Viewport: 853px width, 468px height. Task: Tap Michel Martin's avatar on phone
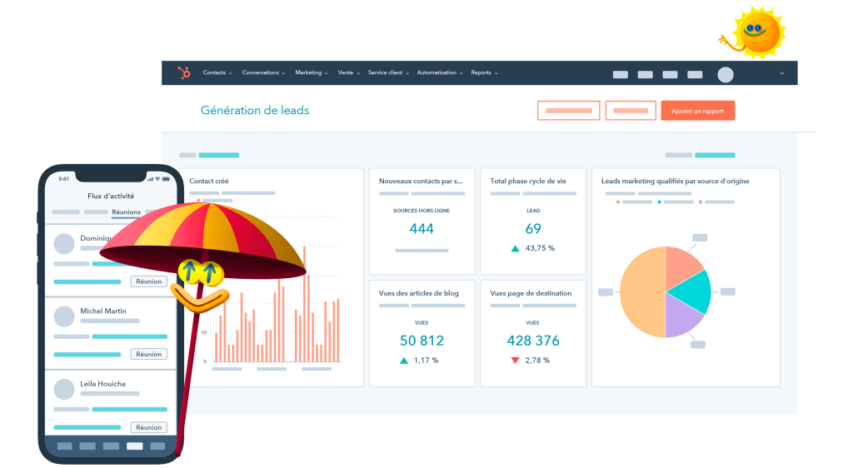coord(64,316)
